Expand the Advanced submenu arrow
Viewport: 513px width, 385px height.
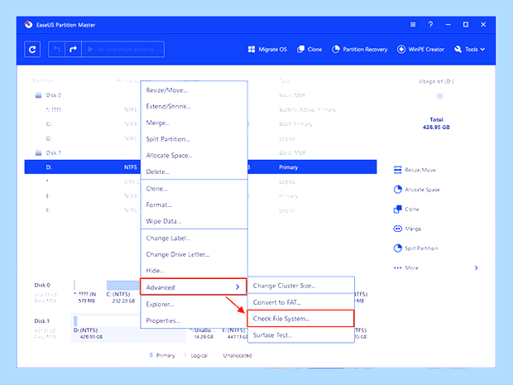(x=237, y=287)
